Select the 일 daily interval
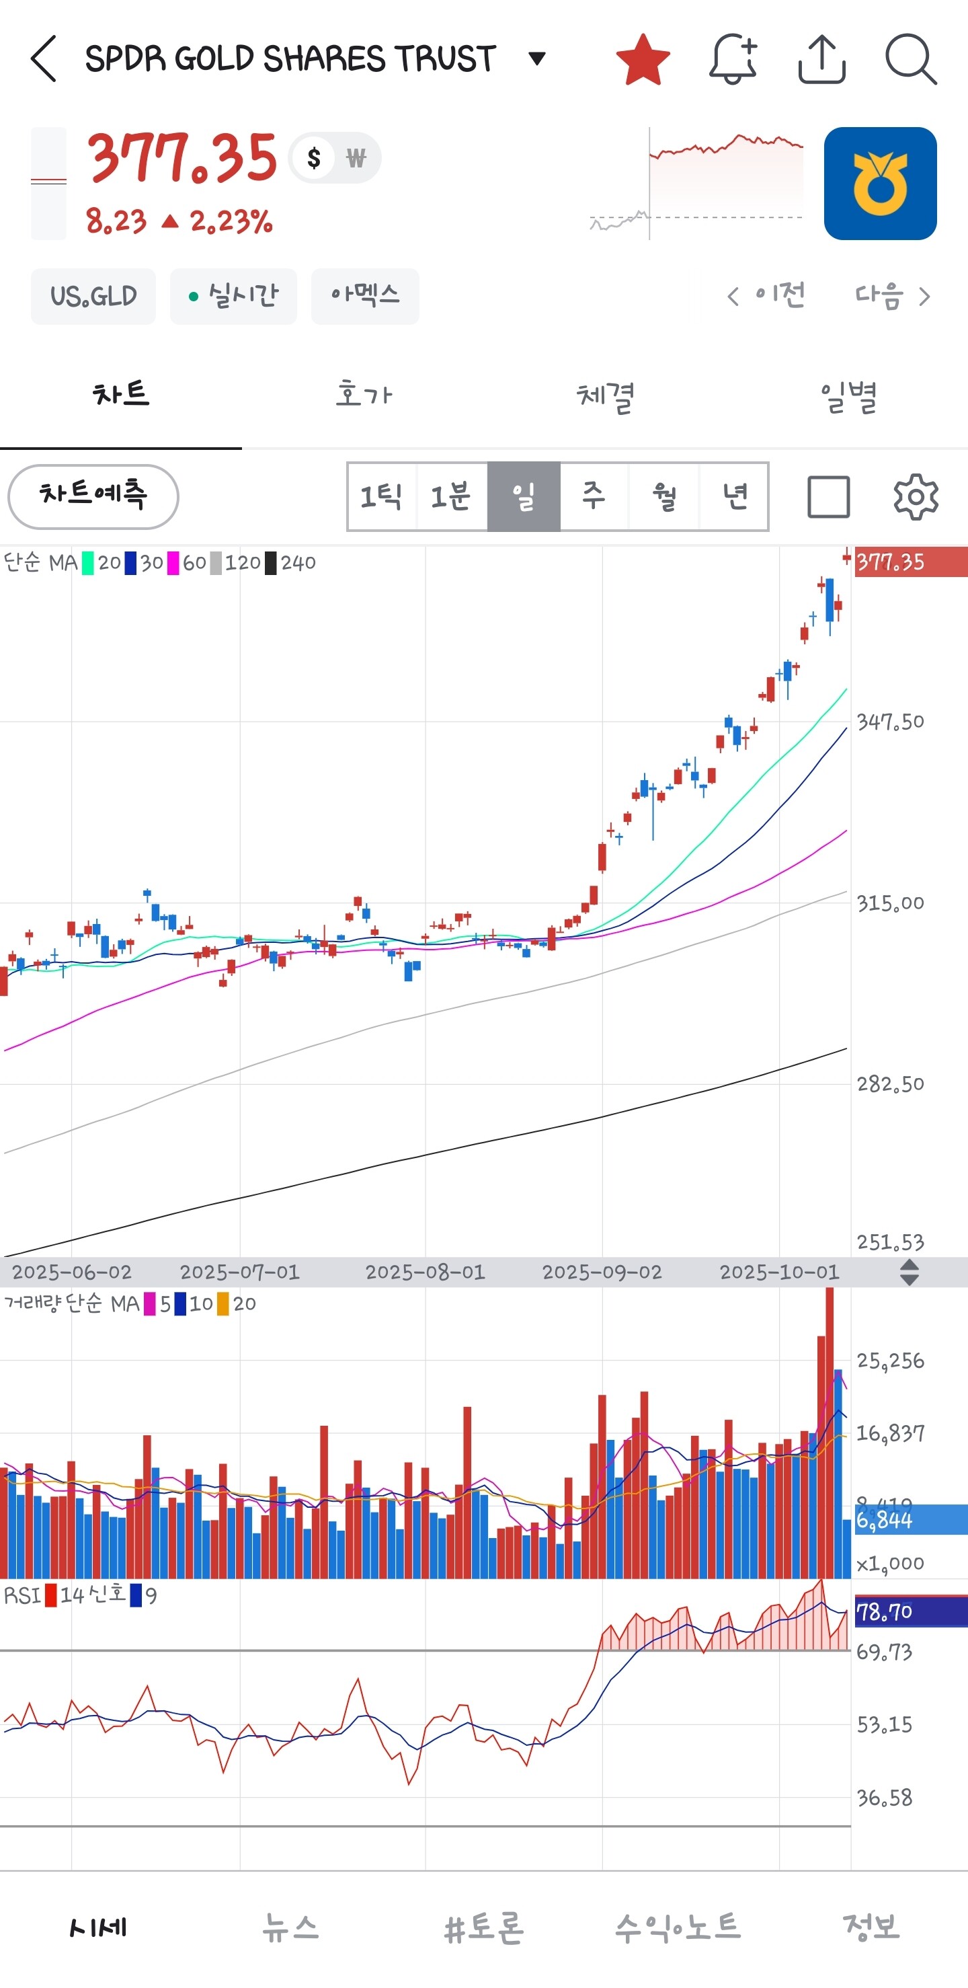 (x=524, y=496)
